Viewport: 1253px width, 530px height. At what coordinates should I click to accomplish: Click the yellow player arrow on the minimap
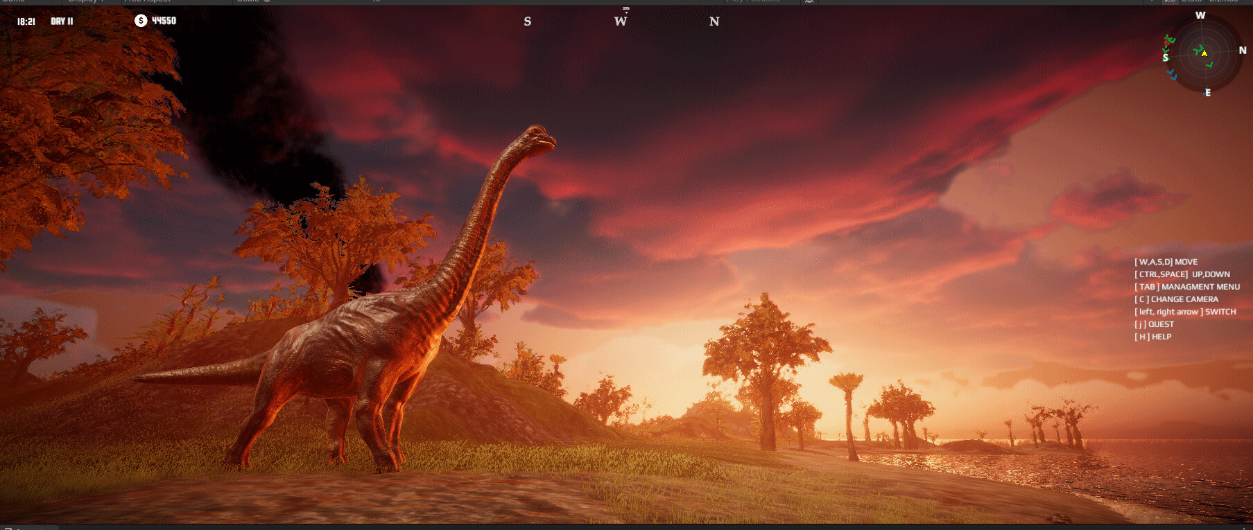click(x=1204, y=53)
